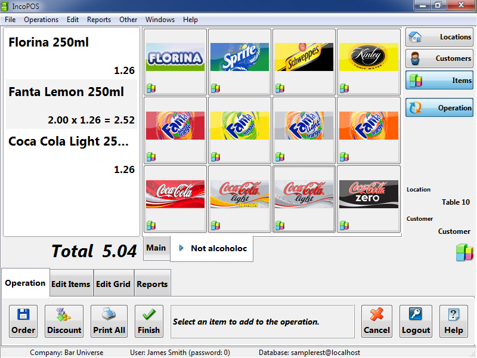Click cube icon under Kinley tile

point(345,88)
